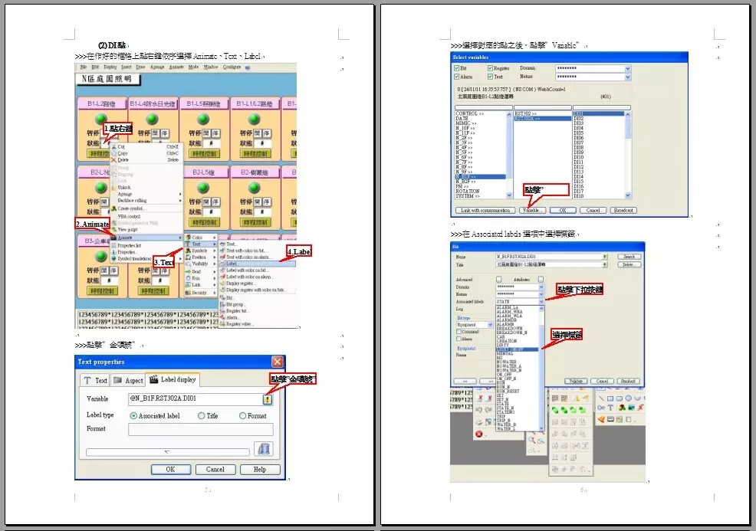Choose Label from the Text animation submenu

pos(231,264)
